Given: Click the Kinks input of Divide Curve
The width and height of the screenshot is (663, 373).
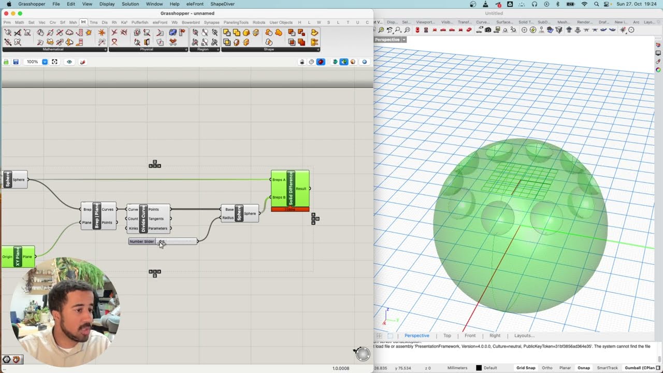Looking at the screenshot, I should point(134,228).
